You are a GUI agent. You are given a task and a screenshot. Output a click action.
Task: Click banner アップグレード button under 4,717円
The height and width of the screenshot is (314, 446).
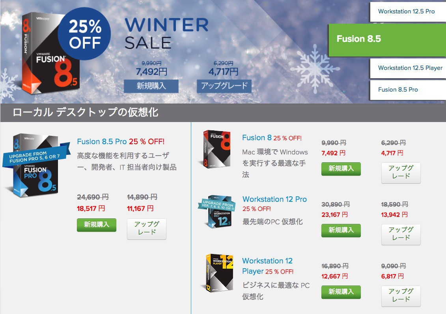[x=224, y=86]
